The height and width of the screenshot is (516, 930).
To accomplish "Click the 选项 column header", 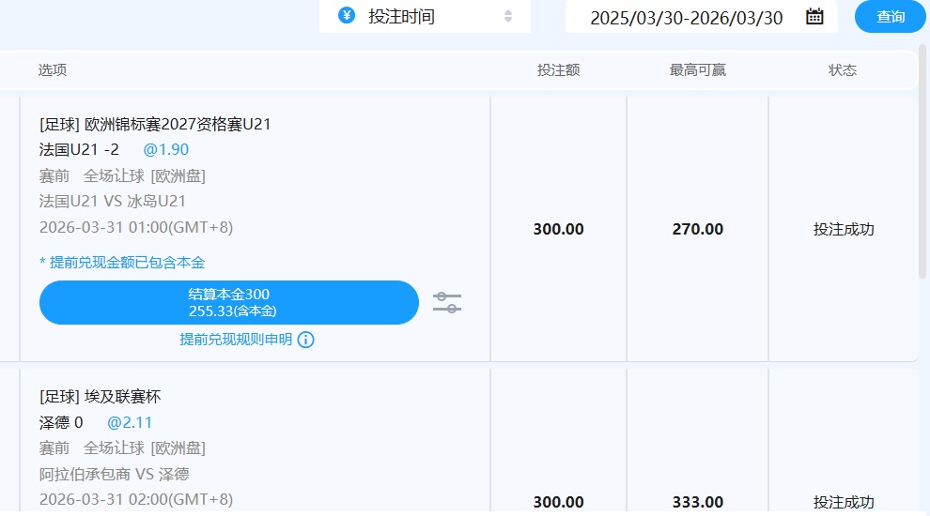I will click(53, 70).
